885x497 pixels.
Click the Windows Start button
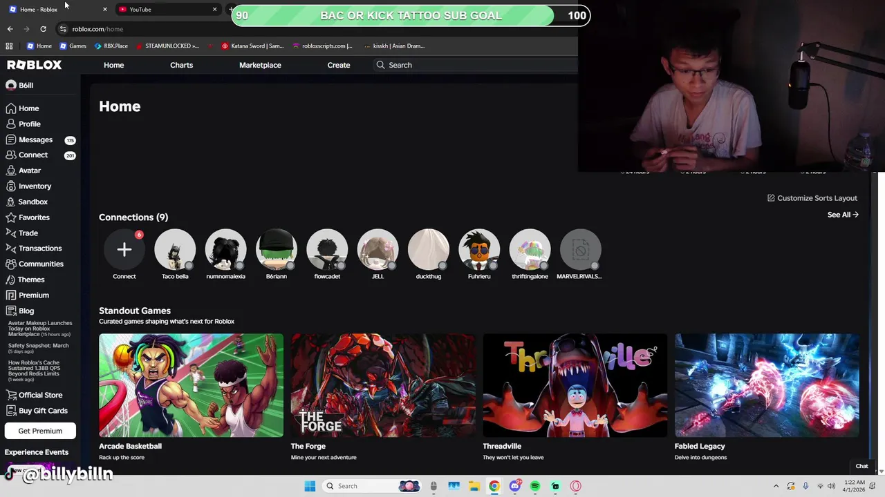[310, 486]
